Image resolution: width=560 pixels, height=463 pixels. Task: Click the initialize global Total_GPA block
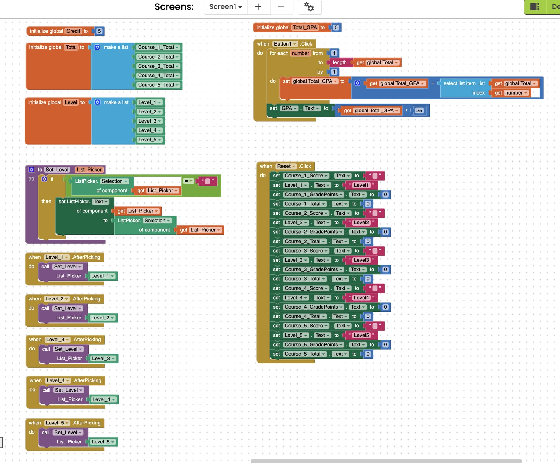click(x=272, y=28)
